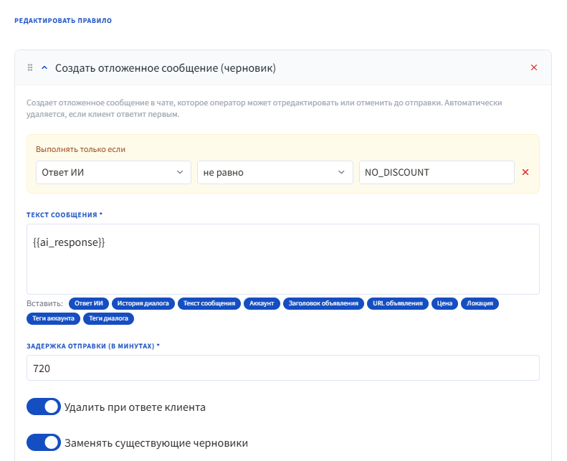Toggle 'Заменять существующие черновики' switch
The width and height of the screenshot is (567, 461).
coord(44,442)
